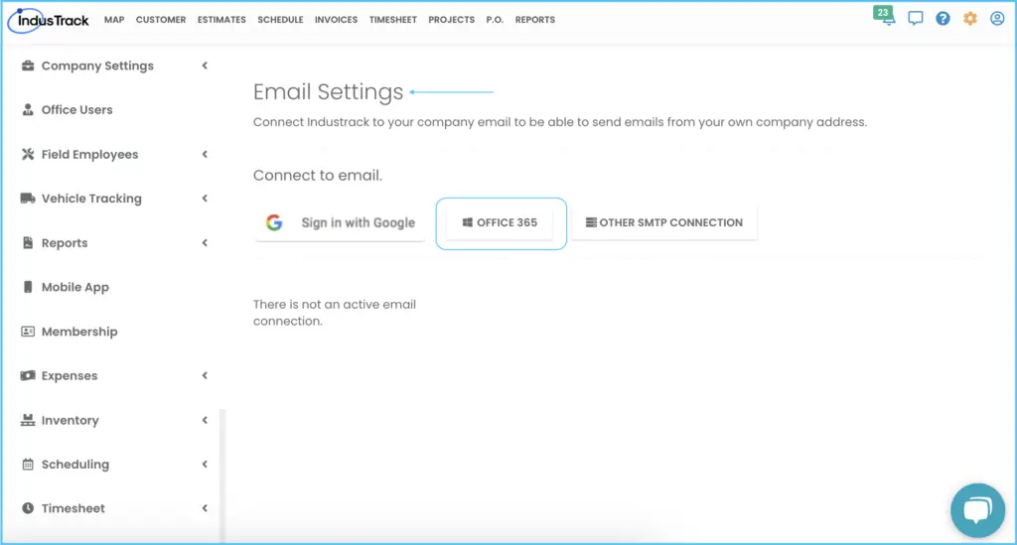Click the Timesheet clock icon in sidebar
The height and width of the screenshot is (545, 1017).
[x=27, y=508]
